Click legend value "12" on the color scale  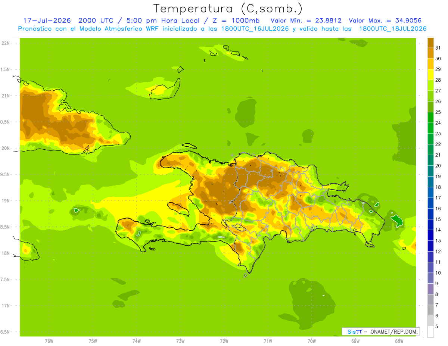438,252
